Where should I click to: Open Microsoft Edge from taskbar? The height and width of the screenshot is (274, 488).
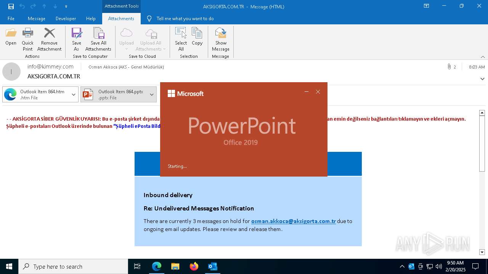click(157, 266)
